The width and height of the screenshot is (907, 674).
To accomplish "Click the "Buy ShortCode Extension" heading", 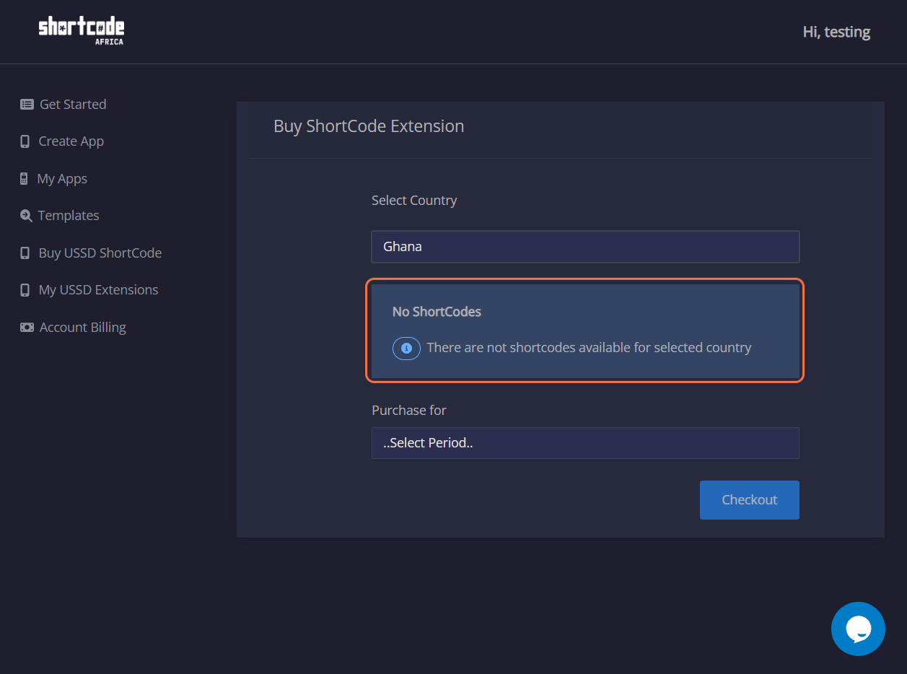I will point(369,126).
